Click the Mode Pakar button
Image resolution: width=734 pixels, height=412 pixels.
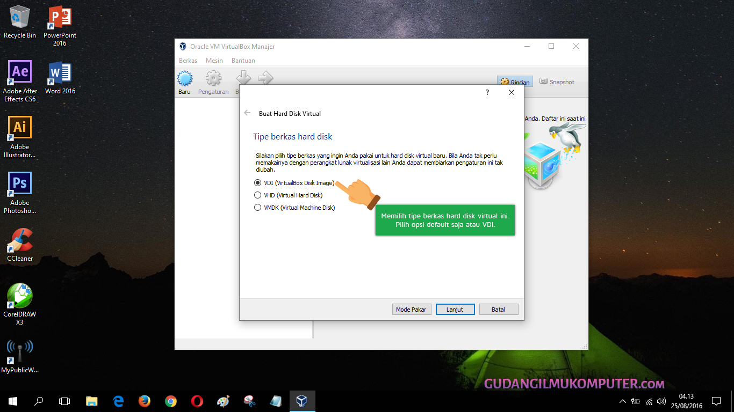[x=412, y=310]
